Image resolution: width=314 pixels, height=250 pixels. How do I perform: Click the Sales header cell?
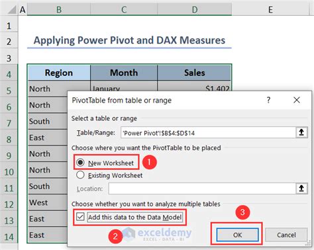pos(194,73)
